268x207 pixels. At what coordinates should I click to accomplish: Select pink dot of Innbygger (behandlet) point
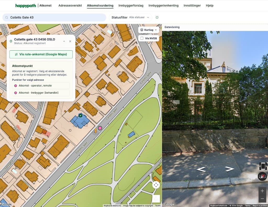click(x=15, y=93)
